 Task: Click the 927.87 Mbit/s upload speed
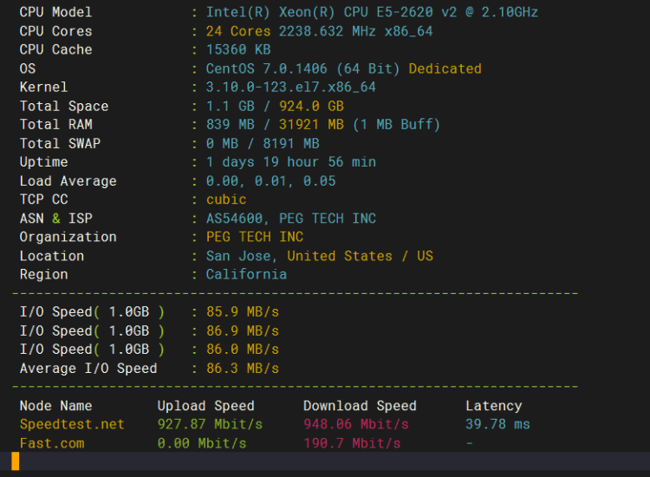point(210,425)
